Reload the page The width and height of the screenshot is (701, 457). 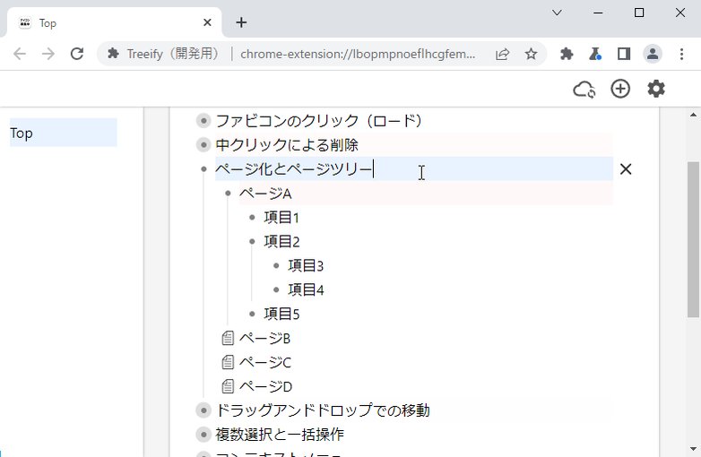pyautogui.click(x=77, y=54)
